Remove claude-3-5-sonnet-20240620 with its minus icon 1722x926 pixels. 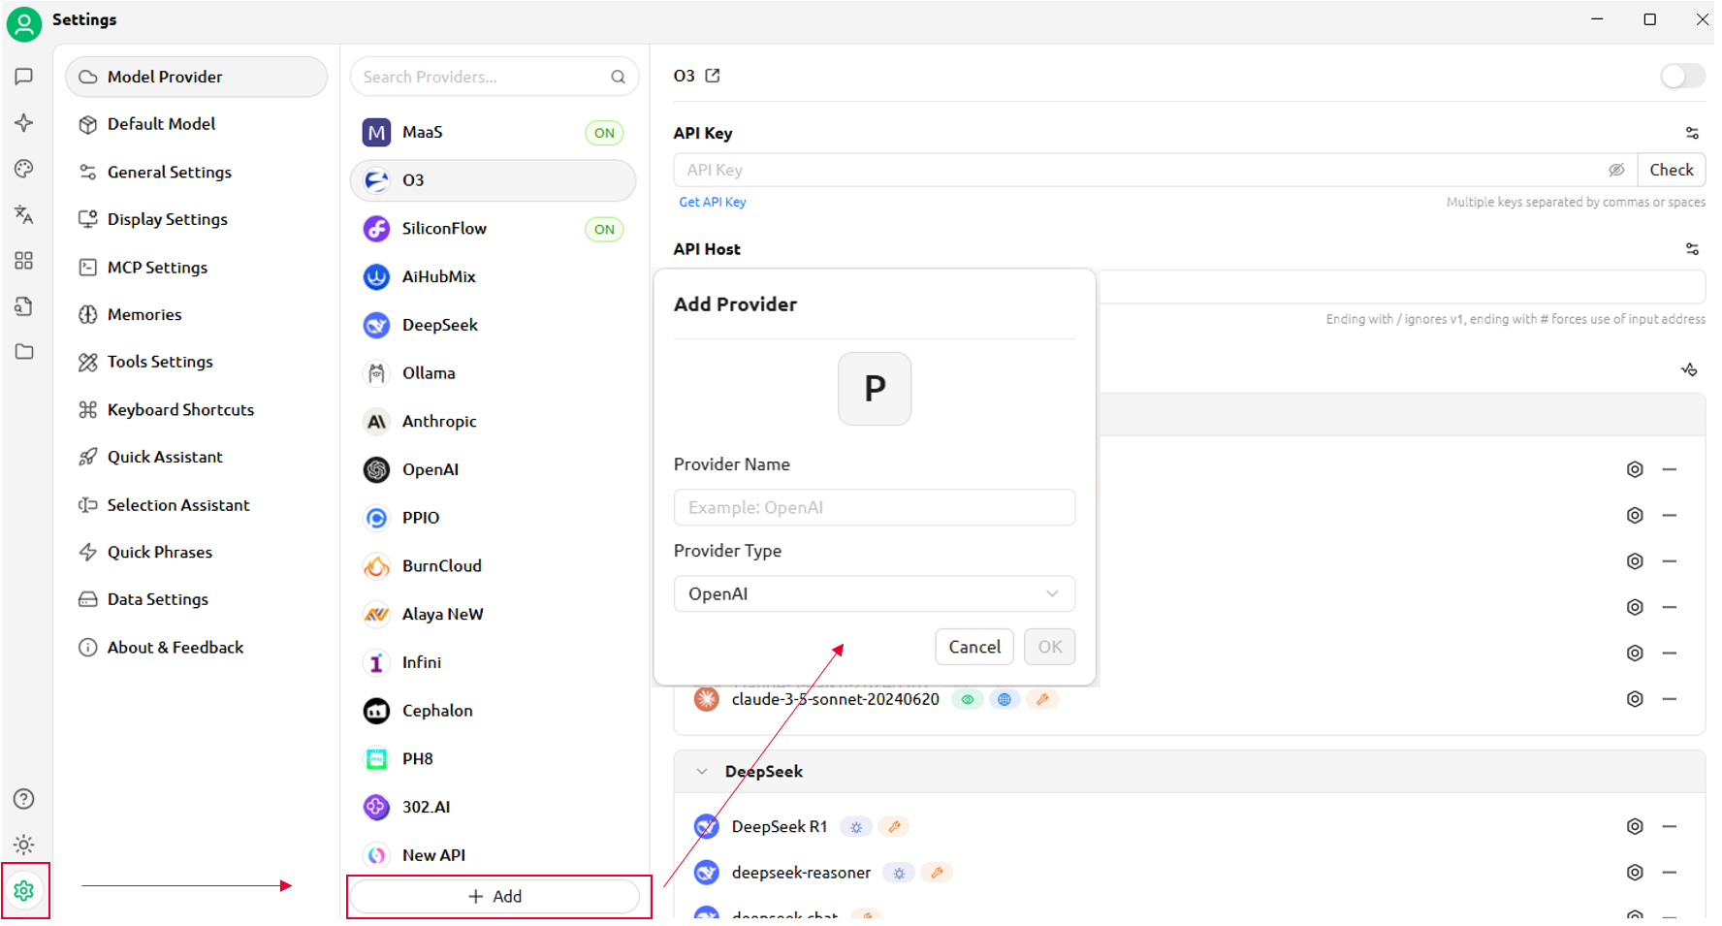pyautogui.click(x=1670, y=699)
